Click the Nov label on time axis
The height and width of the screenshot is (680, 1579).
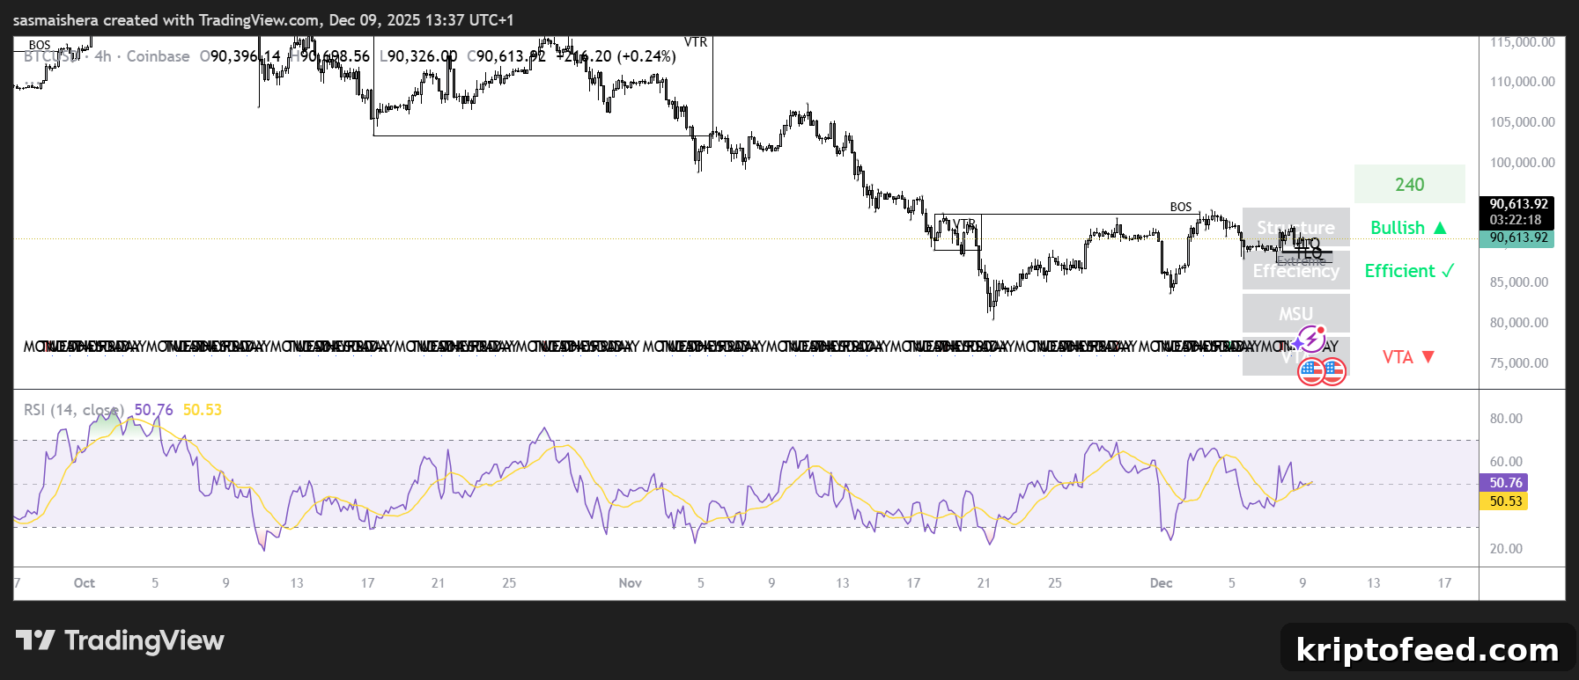(631, 583)
